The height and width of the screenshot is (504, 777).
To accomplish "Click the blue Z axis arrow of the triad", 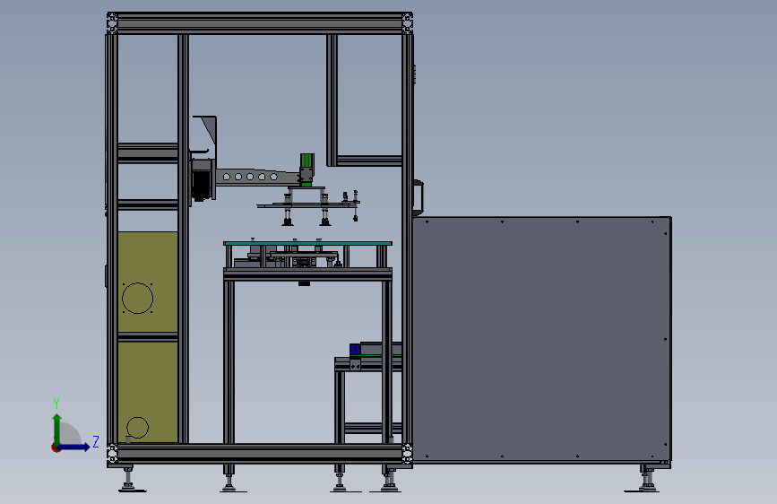I will (x=74, y=447).
